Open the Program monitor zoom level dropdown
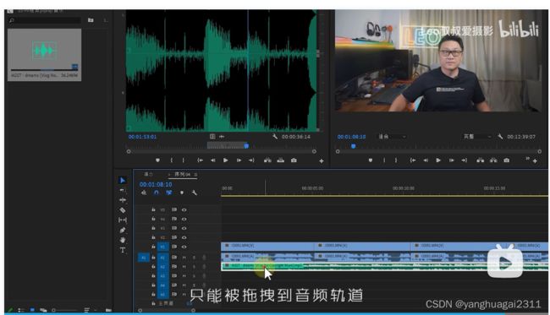 pos(392,137)
